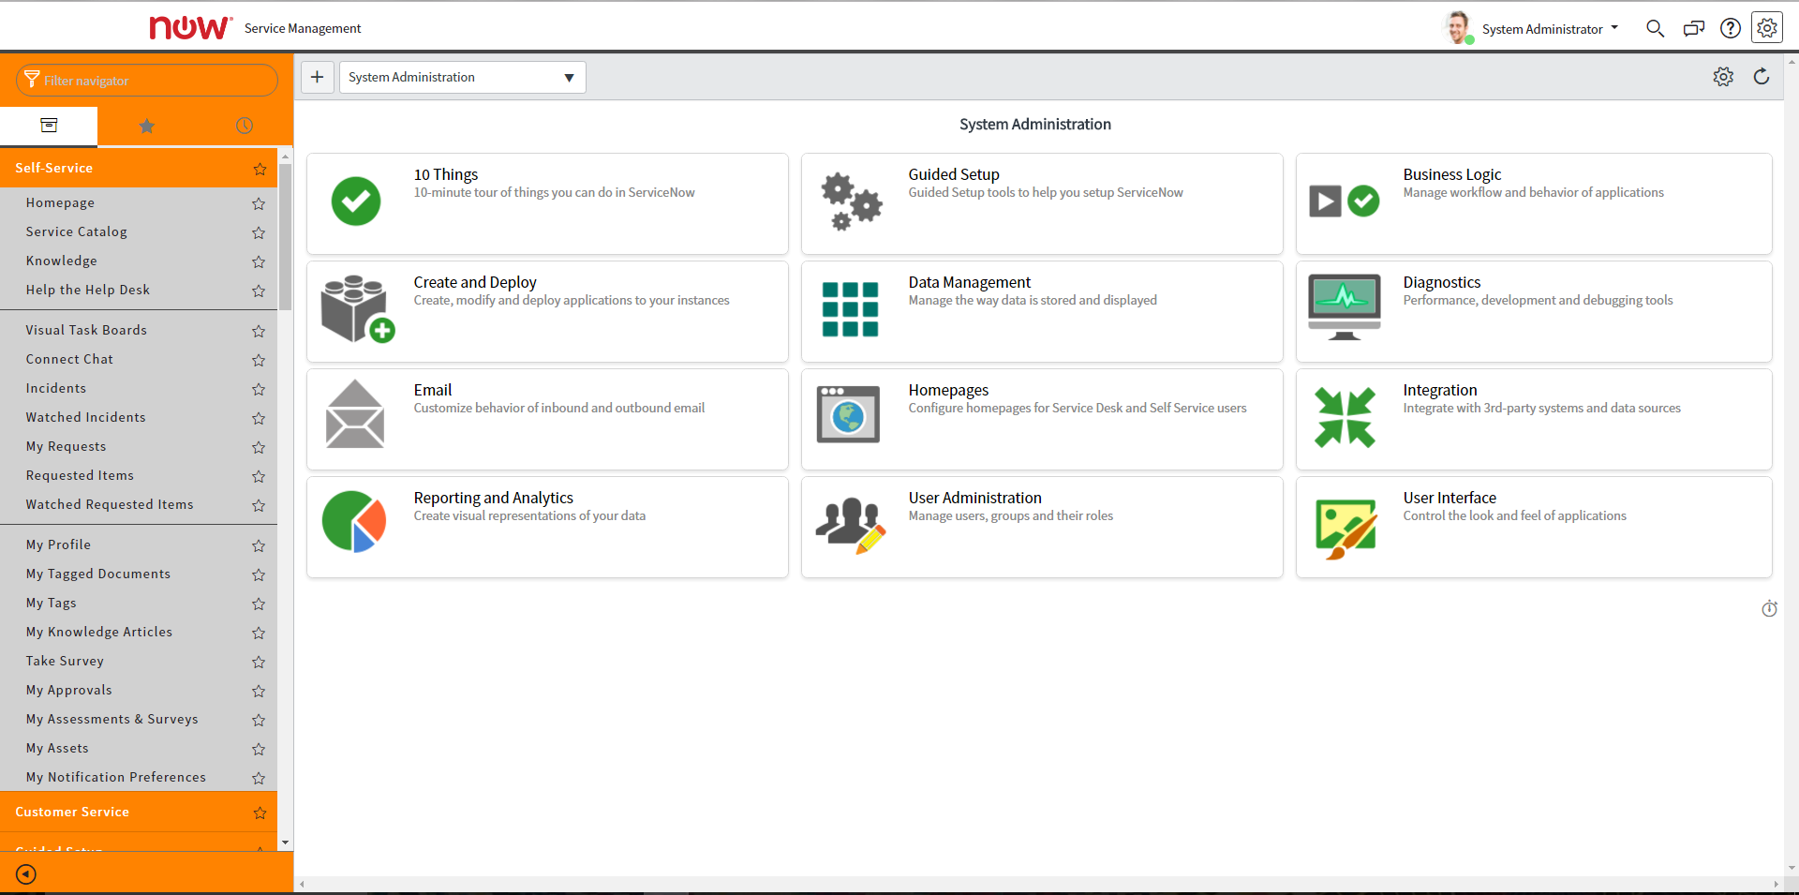Switch to History clock tab
Image resolution: width=1799 pixels, height=895 pixels.
[245, 126]
